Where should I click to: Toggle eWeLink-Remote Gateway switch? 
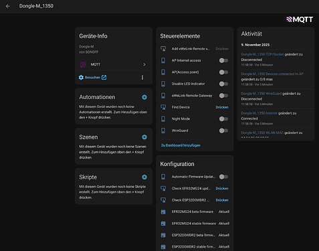[x=223, y=96]
